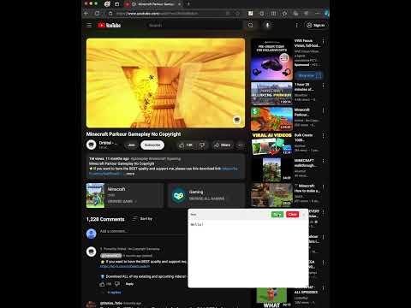
Task: Click the Gaming category icon
Action: (179, 196)
